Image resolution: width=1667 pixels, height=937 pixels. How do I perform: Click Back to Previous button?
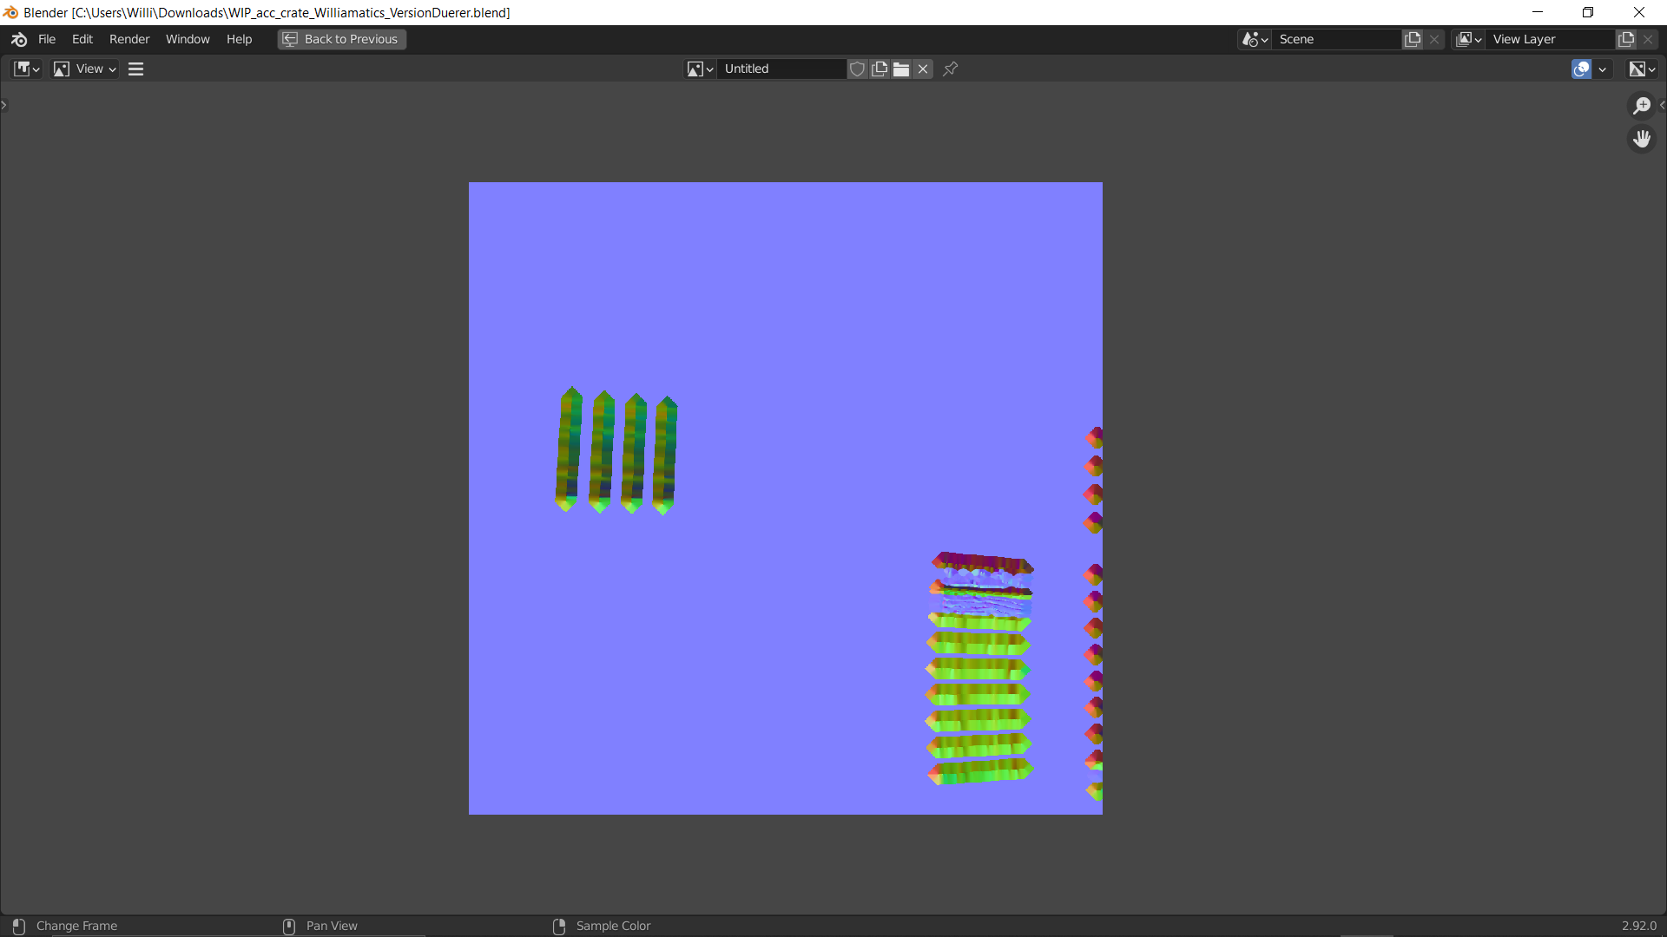(342, 39)
